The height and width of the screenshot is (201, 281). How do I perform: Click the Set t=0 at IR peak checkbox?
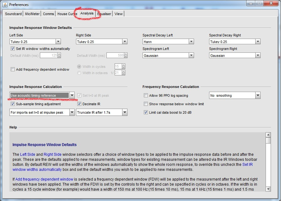click(79, 95)
